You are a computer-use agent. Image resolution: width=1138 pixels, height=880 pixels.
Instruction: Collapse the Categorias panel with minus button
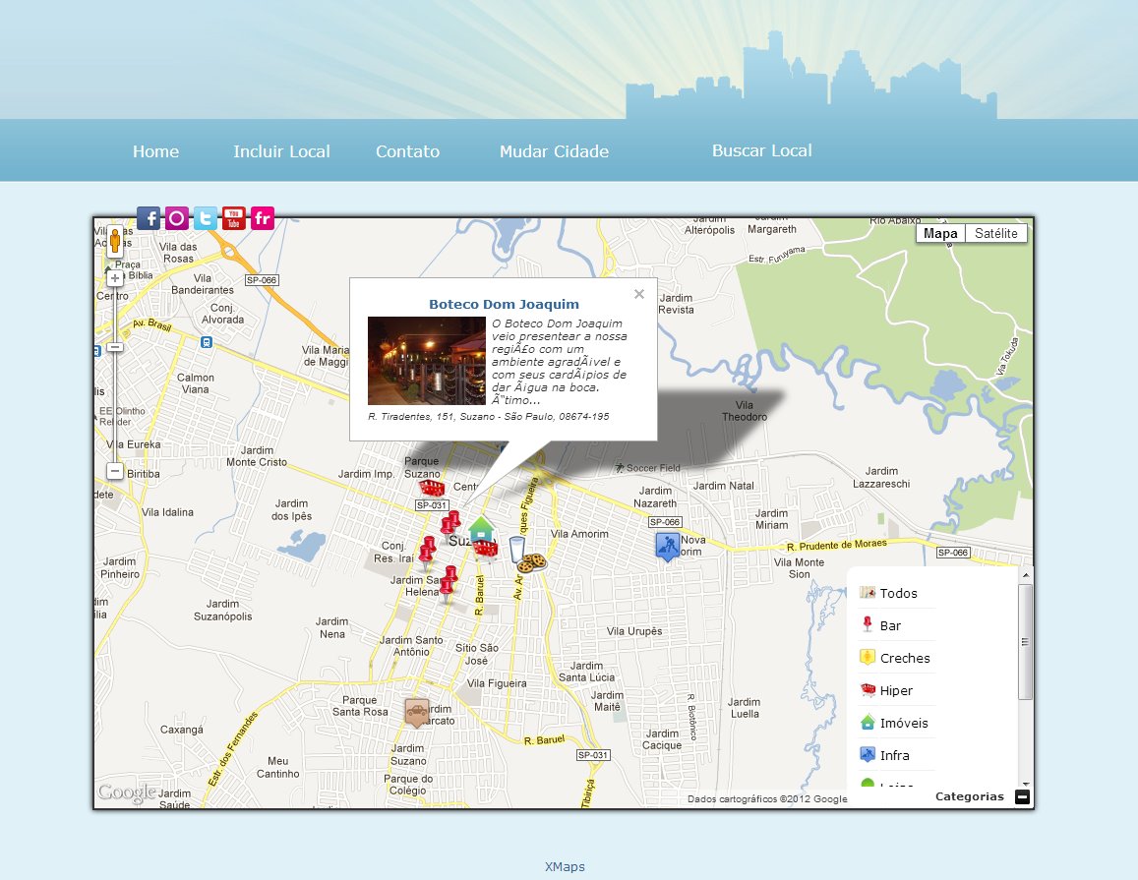coord(1022,797)
